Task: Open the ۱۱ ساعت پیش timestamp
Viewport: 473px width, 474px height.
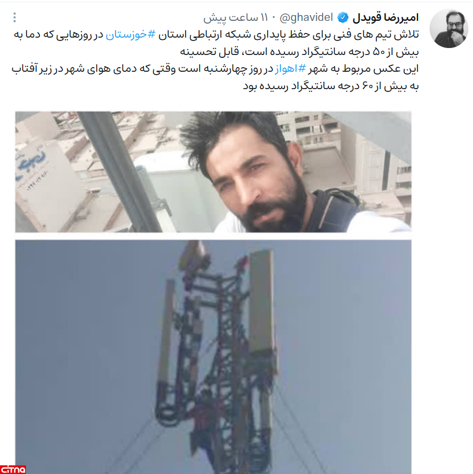Action: (x=235, y=18)
